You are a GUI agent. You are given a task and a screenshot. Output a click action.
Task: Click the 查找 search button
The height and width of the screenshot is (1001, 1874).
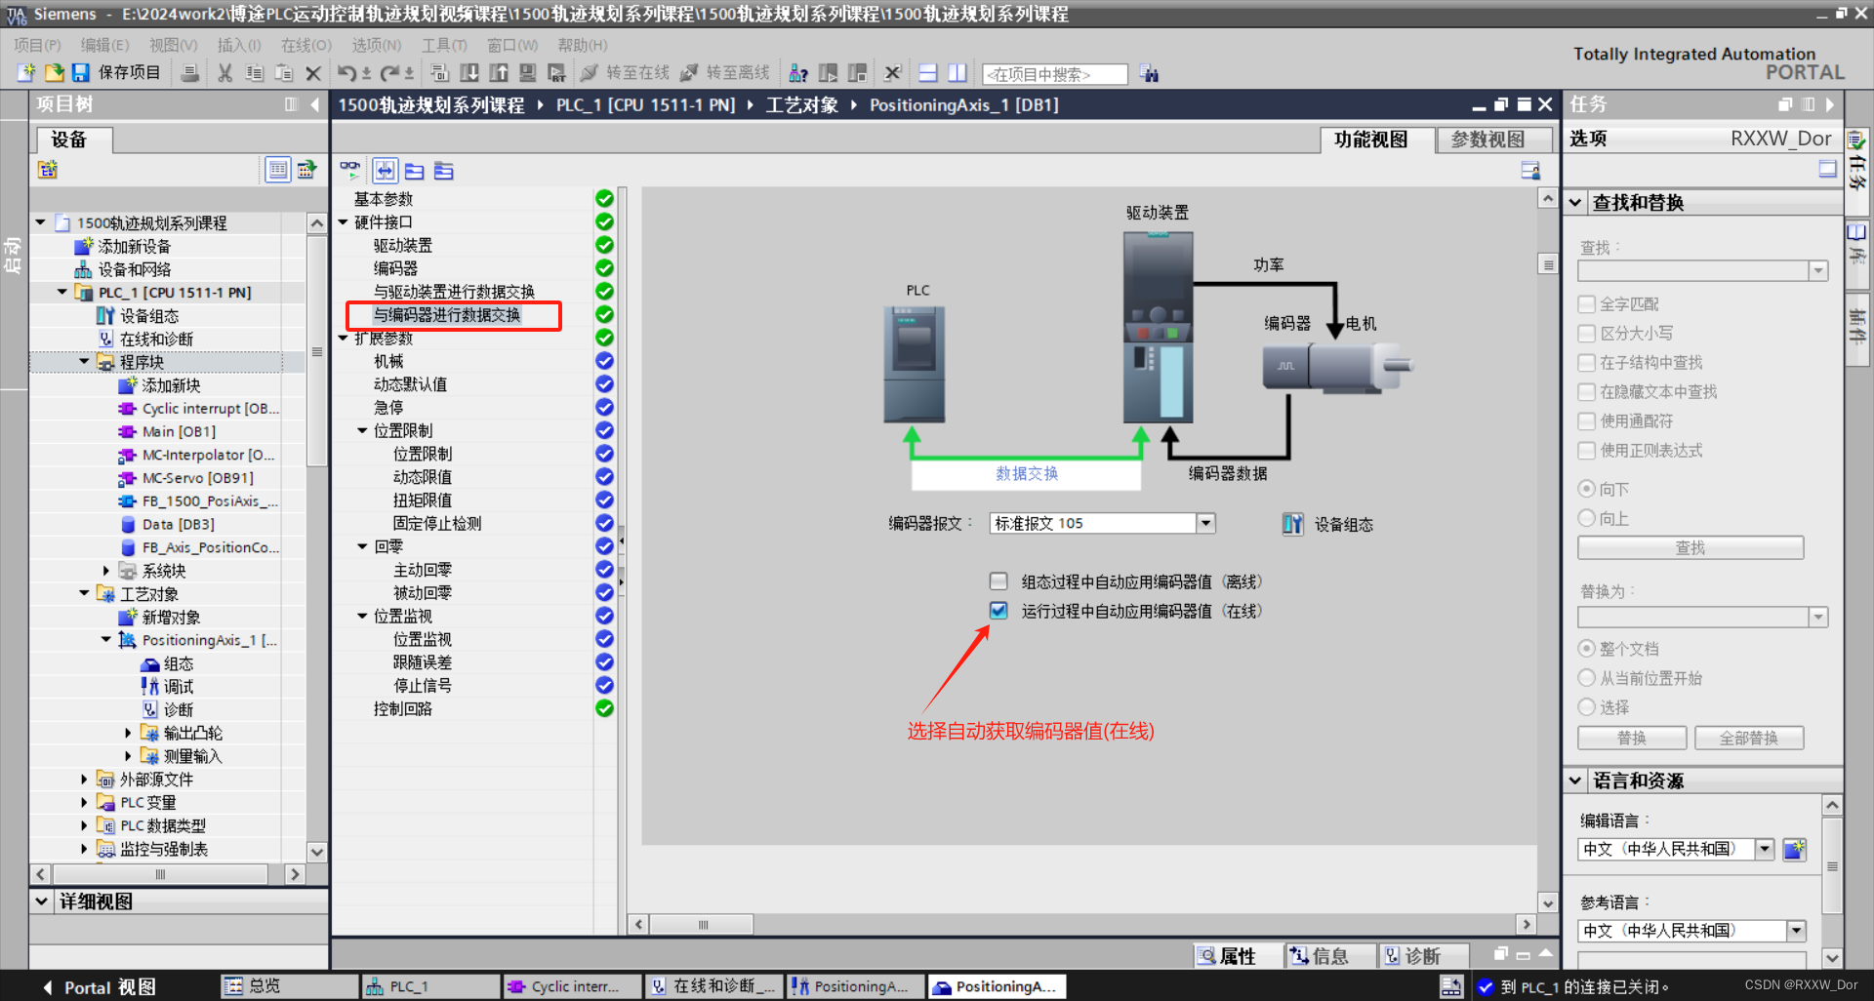point(1691,548)
